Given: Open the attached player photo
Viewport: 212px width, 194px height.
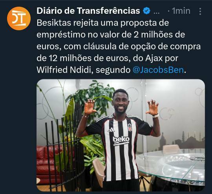Looking at the screenshot, I should (121, 135).
